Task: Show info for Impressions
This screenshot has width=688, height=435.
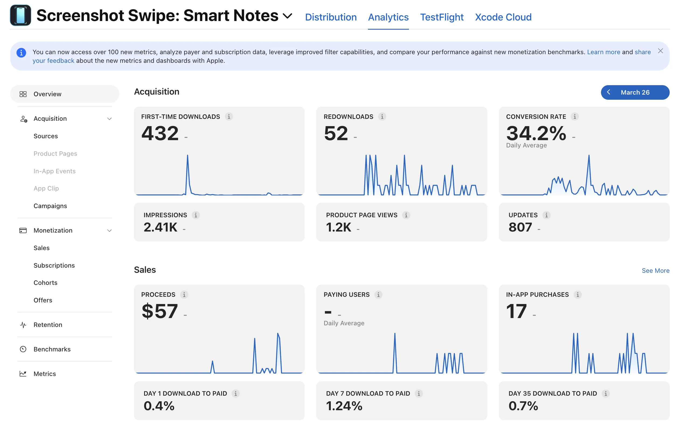Action: point(195,215)
